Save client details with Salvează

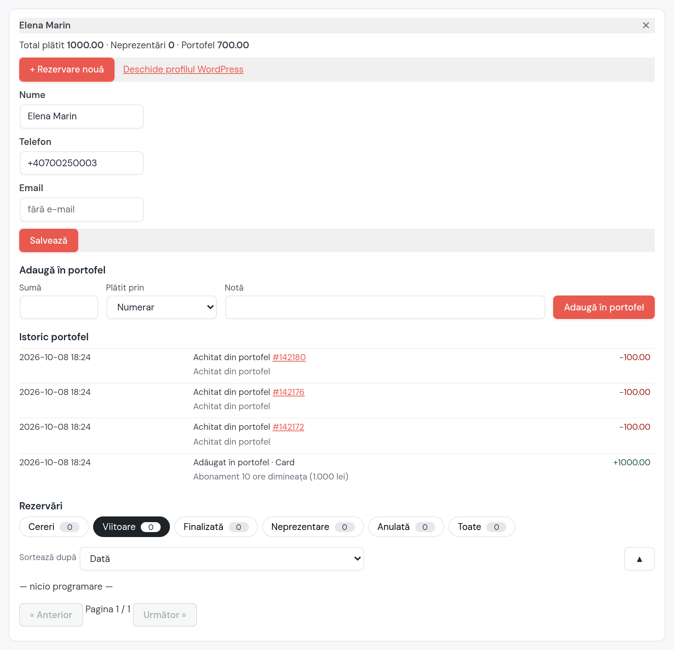click(x=49, y=240)
